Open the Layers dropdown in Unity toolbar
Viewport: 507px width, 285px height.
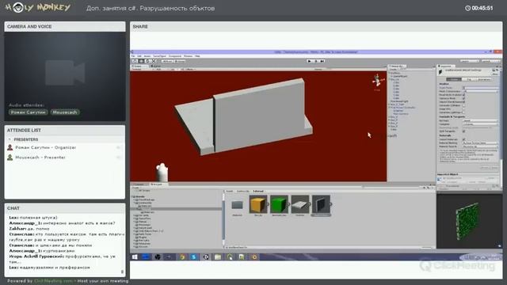point(470,61)
